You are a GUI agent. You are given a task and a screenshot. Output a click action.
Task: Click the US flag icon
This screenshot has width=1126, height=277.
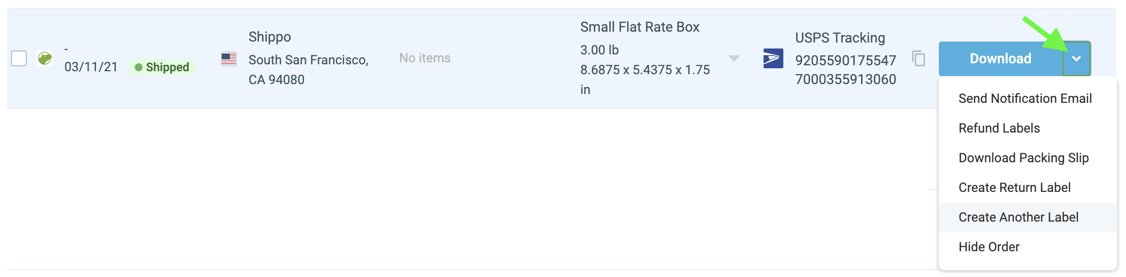[229, 59]
